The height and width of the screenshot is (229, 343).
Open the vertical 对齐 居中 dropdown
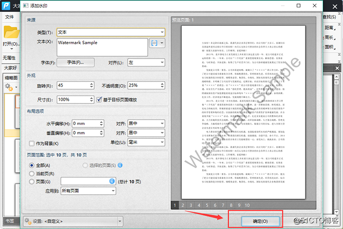(146, 133)
